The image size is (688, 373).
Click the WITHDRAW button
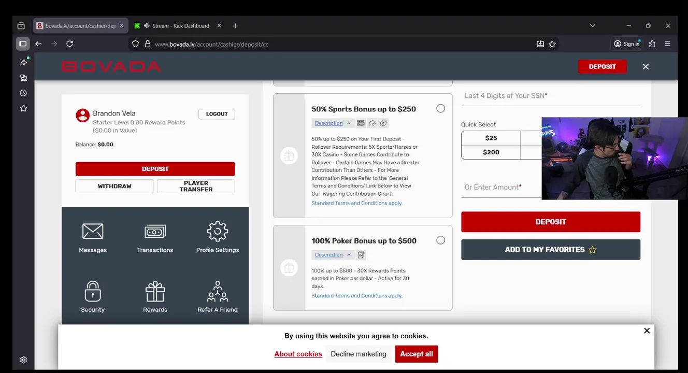click(114, 186)
